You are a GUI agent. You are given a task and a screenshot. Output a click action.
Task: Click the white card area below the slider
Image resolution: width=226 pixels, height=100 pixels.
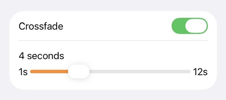point(113,84)
